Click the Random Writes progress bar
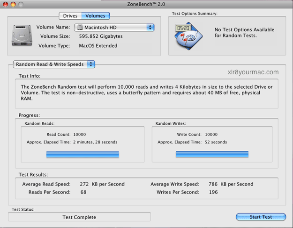This screenshot has height=228, width=293. pyautogui.click(x=212, y=154)
